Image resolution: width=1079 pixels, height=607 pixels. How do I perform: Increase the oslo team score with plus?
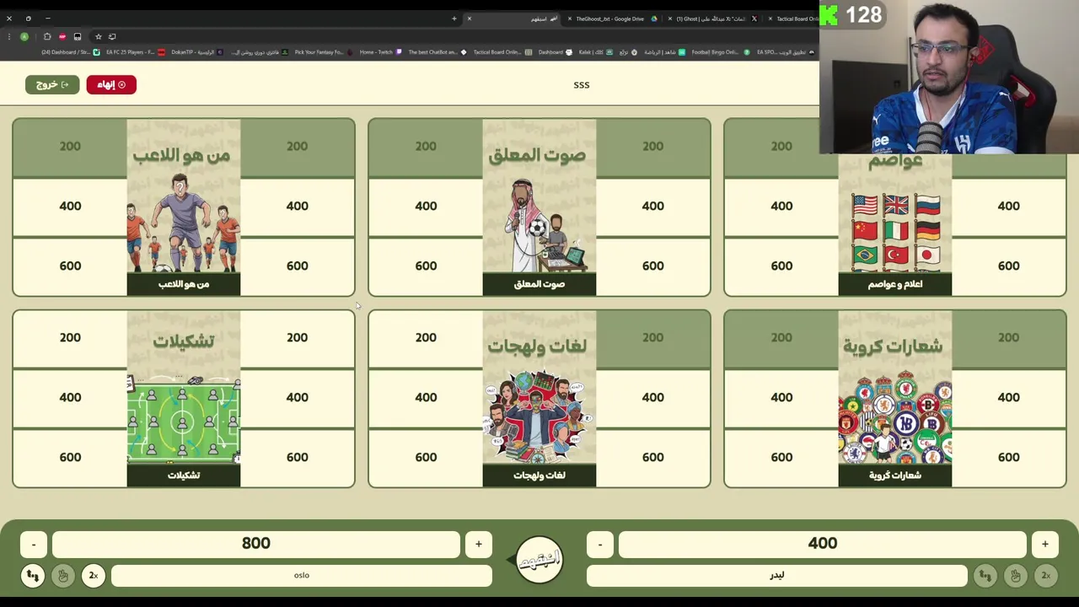tap(479, 545)
